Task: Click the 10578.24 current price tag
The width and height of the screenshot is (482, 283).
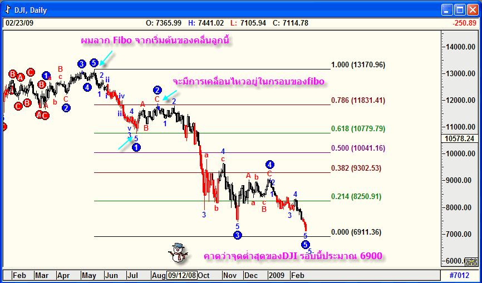Action: [460, 139]
